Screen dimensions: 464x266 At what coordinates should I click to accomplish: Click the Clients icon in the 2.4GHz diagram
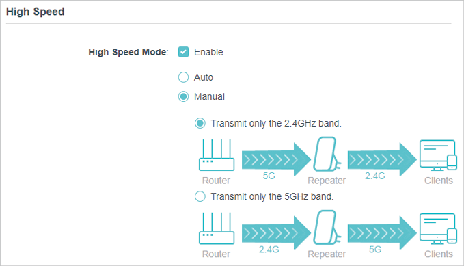click(x=438, y=155)
